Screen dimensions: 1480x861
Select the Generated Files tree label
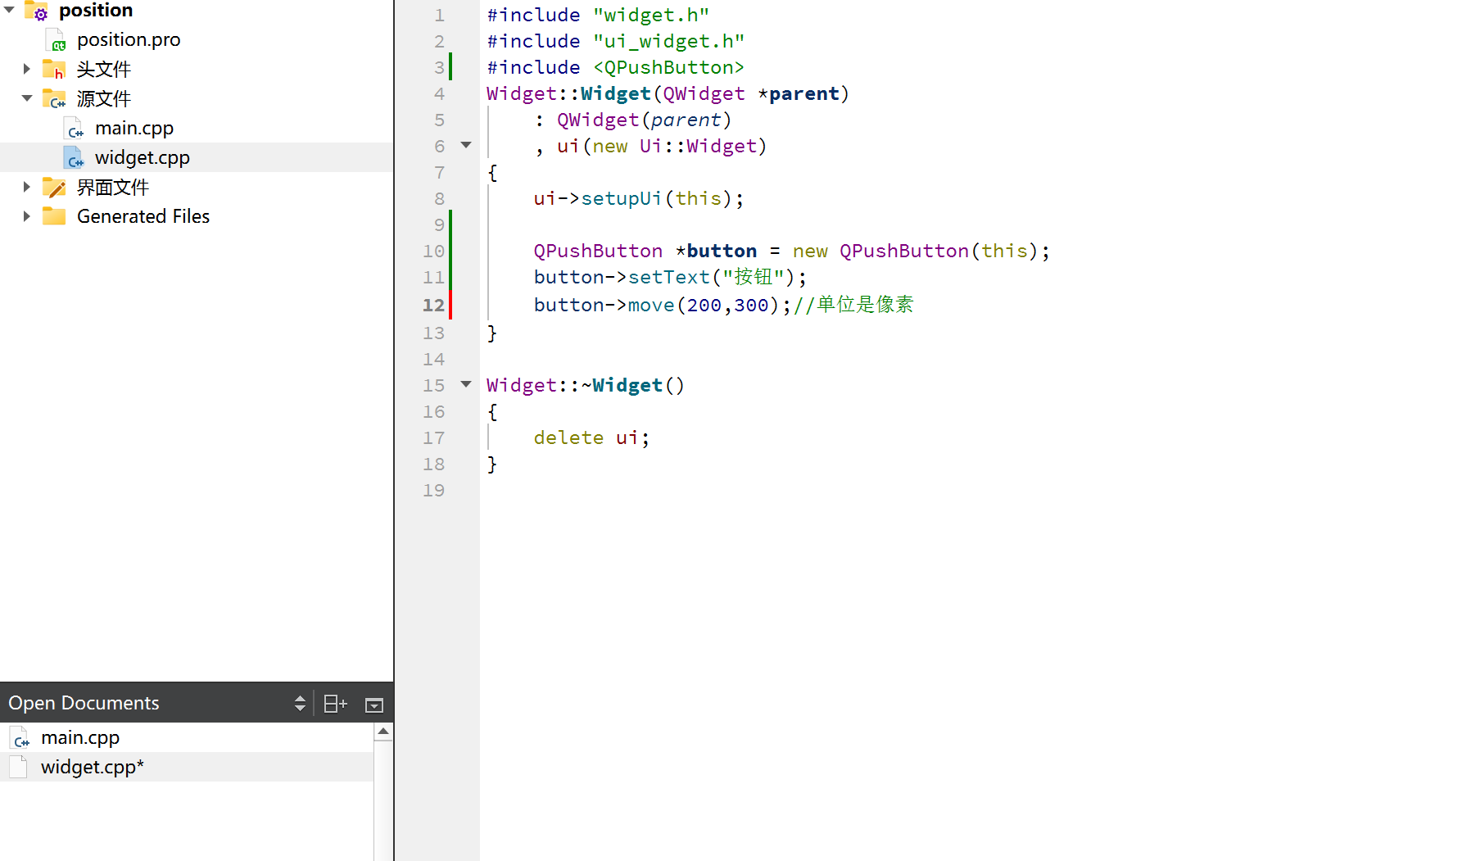point(143,216)
